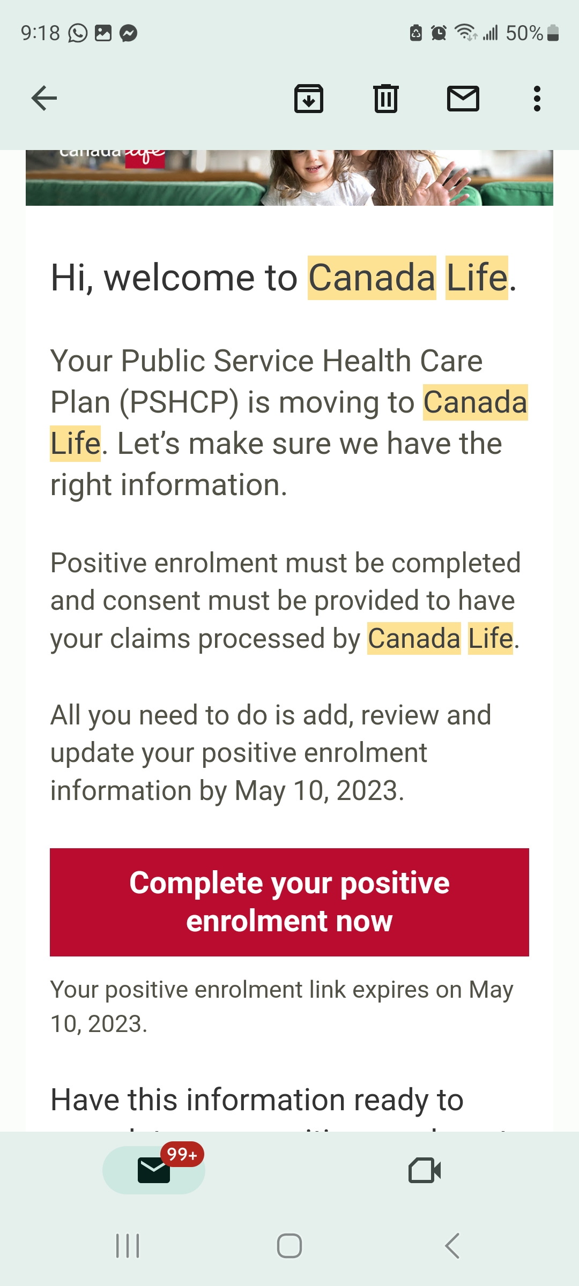Open the three-dot more options menu
579x1286 pixels.
tap(537, 99)
